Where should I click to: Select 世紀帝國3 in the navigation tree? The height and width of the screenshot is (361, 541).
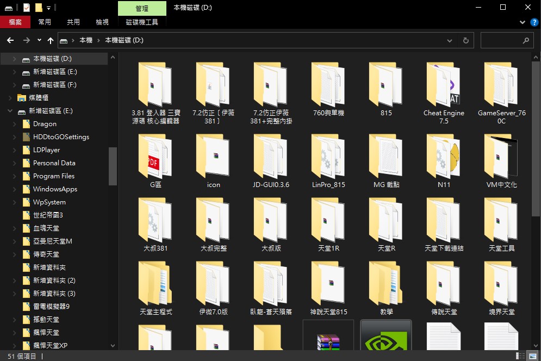pos(48,215)
